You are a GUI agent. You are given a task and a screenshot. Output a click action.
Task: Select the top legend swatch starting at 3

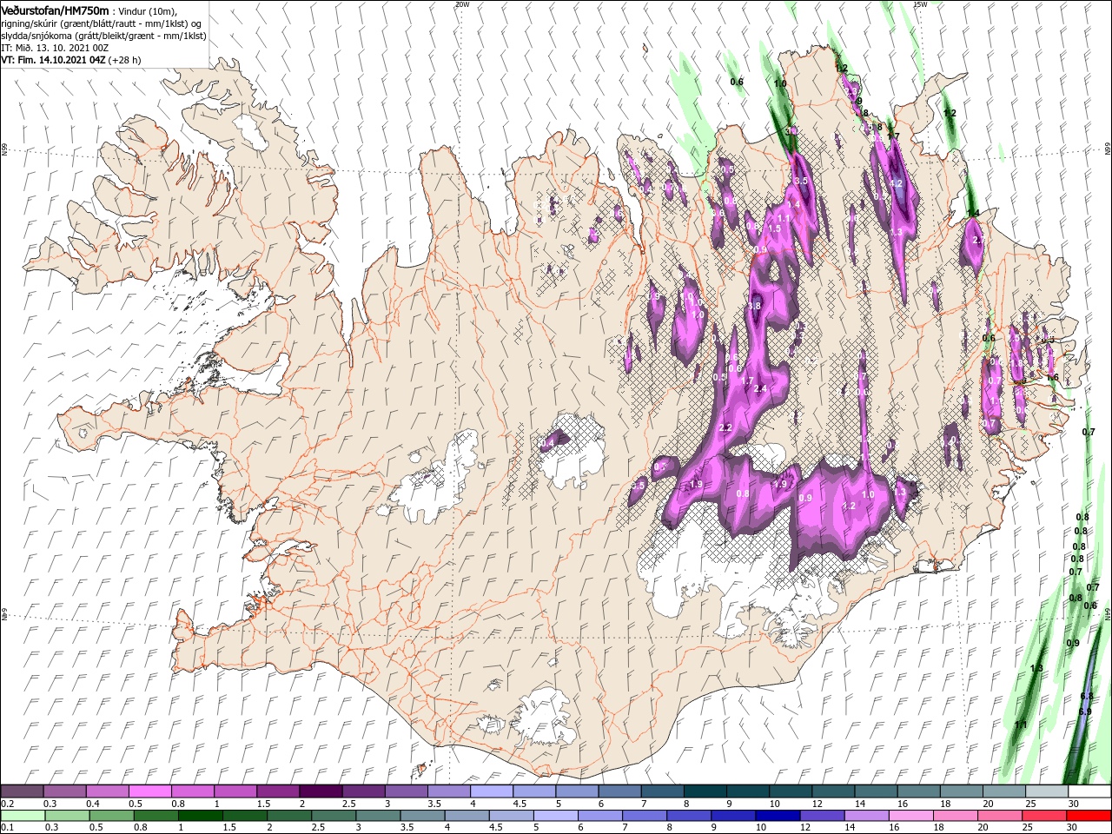pos(405,791)
